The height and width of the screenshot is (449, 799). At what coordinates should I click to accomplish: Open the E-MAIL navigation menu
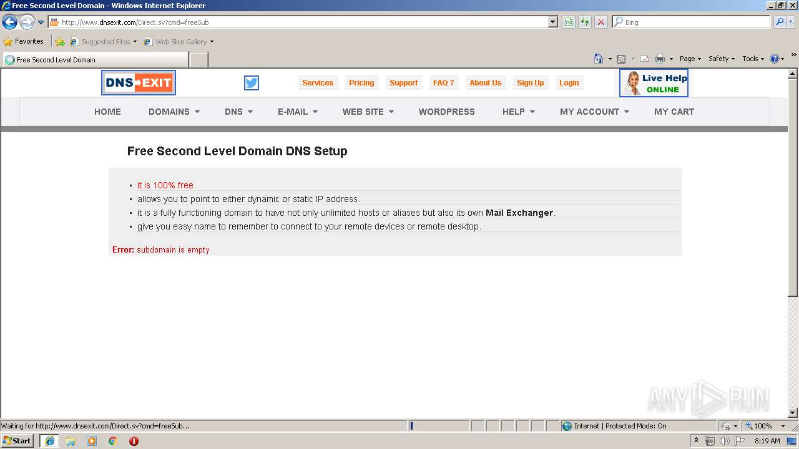(x=298, y=112)
